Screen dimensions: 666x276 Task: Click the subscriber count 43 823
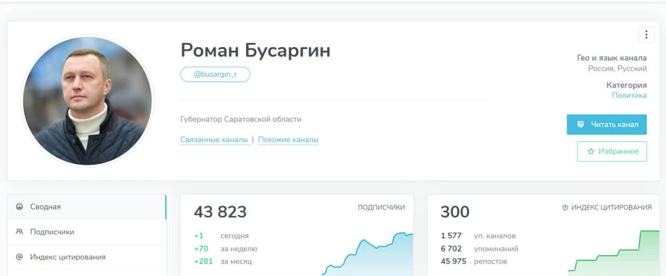[220, 212]
